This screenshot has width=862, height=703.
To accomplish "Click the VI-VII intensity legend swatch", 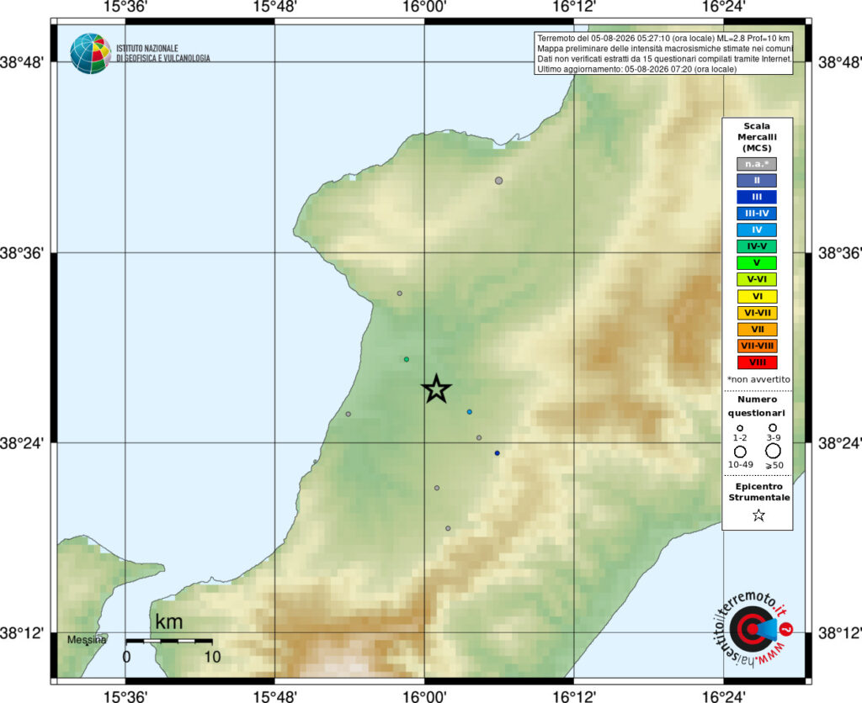I will point(757,313).
